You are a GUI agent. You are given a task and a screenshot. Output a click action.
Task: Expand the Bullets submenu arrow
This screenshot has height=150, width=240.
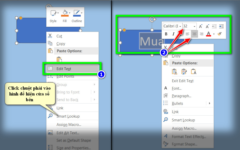[x=210, y=103]
